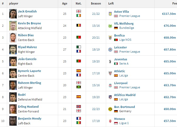Click the Aston Villa club crest icon
Viewport: 177px width, 127px height.
110,14
